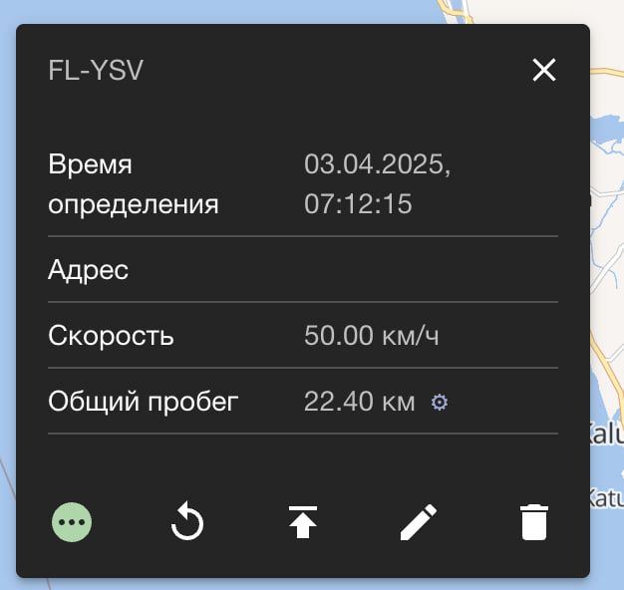Click the 03.04.2025 date value
The height and width of the screenshot is (590, 624).
click(x=377, y=165)
